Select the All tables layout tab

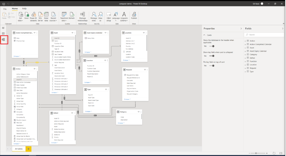click(x=19, y=149)
